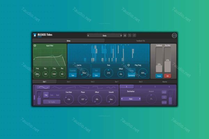Click the second filter Res knob

(62, 74)
